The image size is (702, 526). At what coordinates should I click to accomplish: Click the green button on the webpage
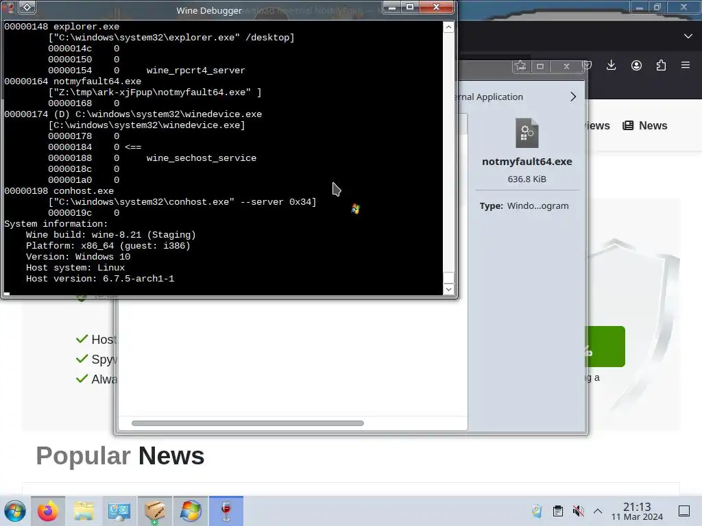click(605, 347)
